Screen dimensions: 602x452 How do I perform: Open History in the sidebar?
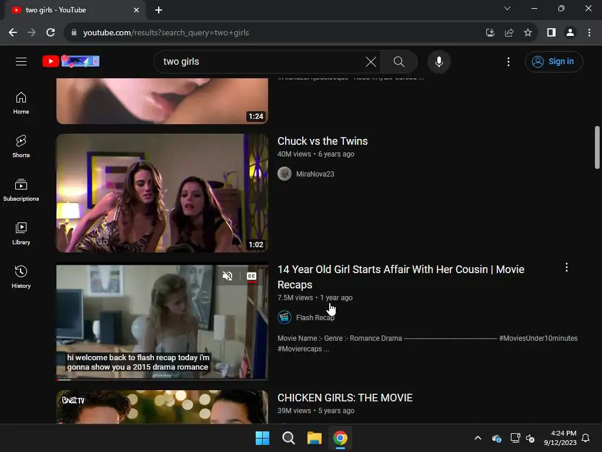click(21, 277)
